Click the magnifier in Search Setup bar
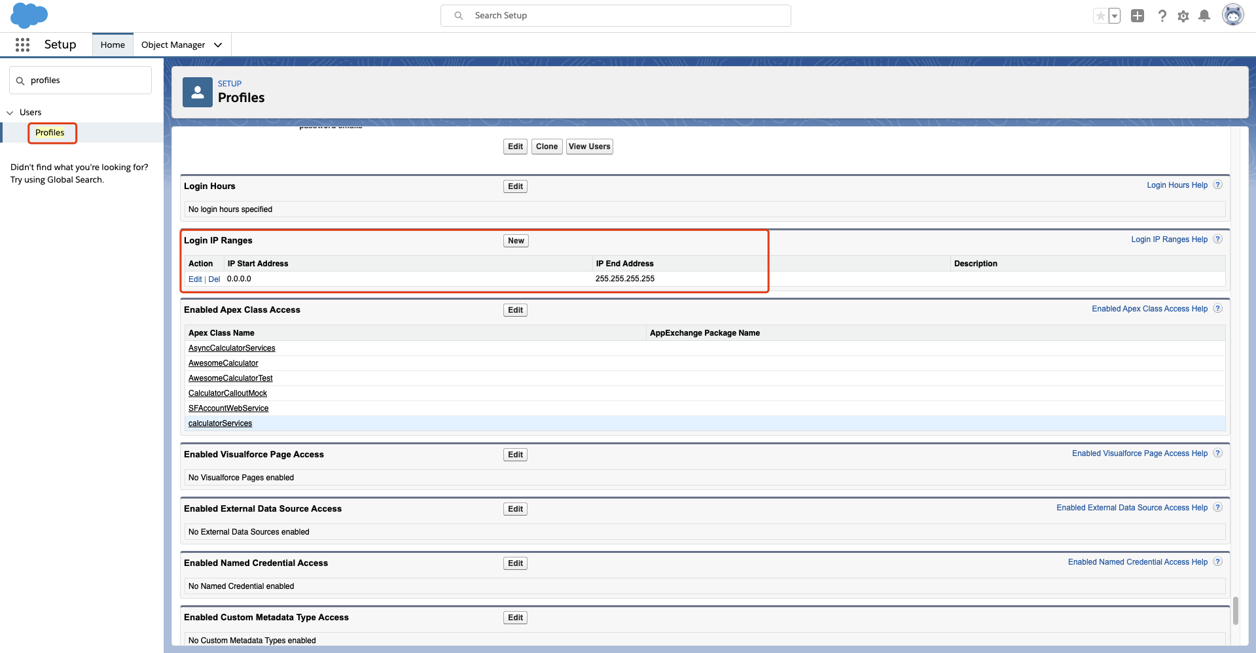1256x653 pixels. (459, 15)
